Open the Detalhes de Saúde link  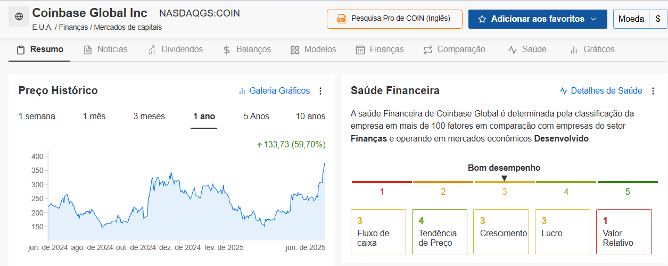click(606, 91)
